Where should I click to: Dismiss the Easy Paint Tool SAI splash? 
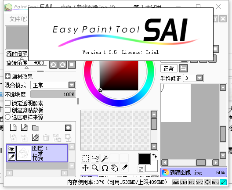pyautogui.click(x=121, y=34)
